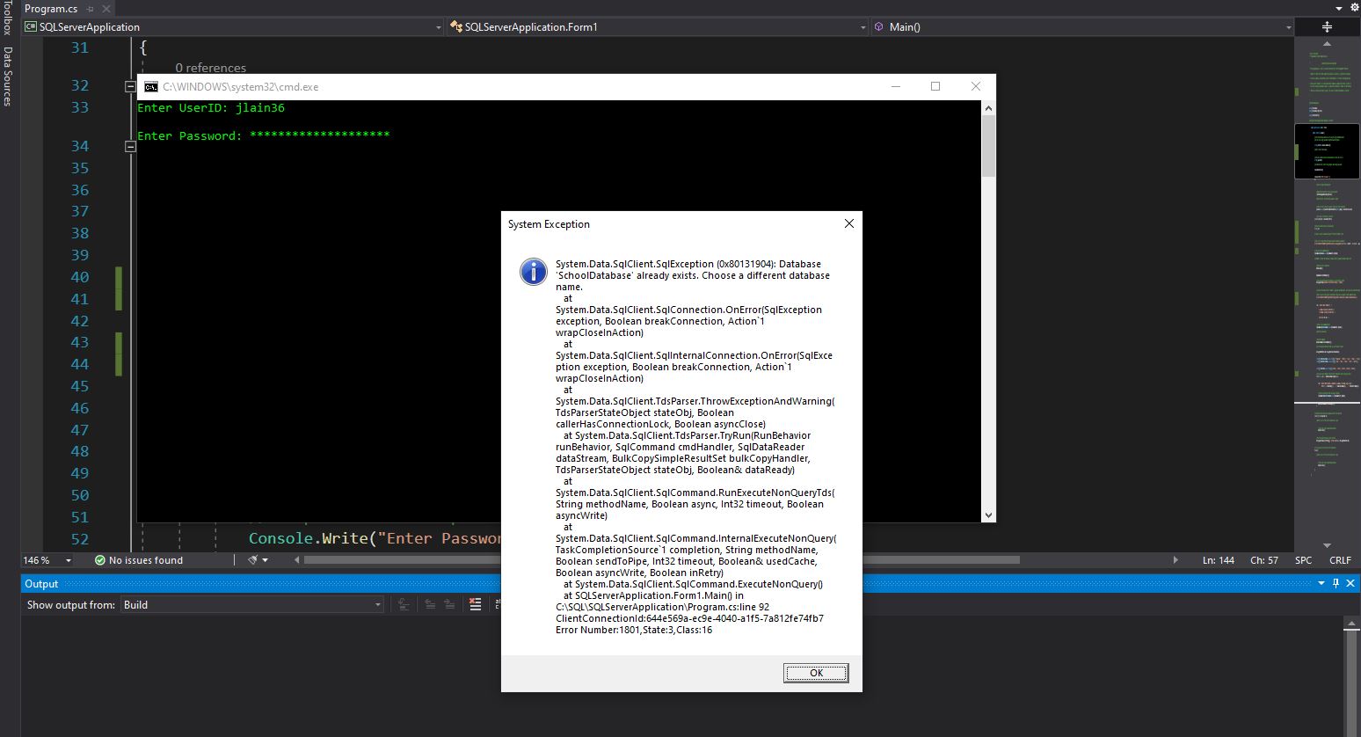Open the Show output from Build dropdown
1361x737 pixels.
coord(252,605)
